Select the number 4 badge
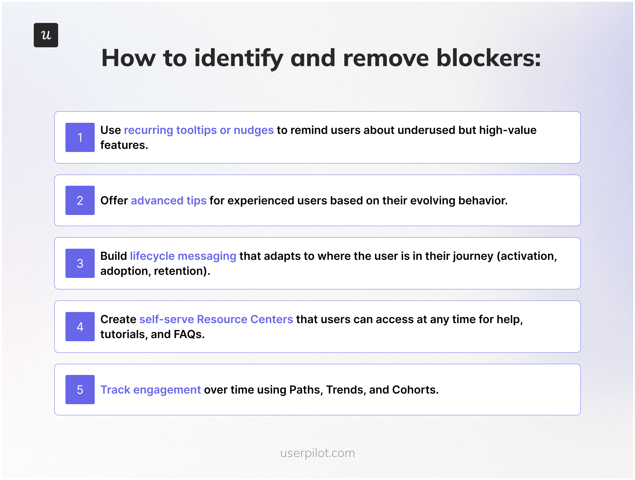The height and width of the screenshot is (480, 635). click(x=80, y=327)
